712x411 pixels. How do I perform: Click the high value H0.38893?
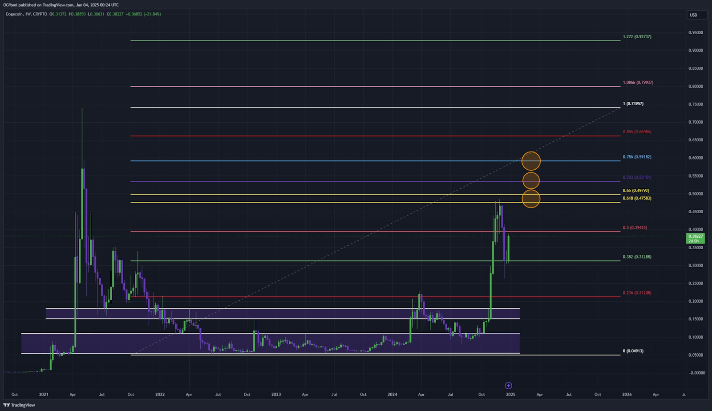[x=77, y=14]
